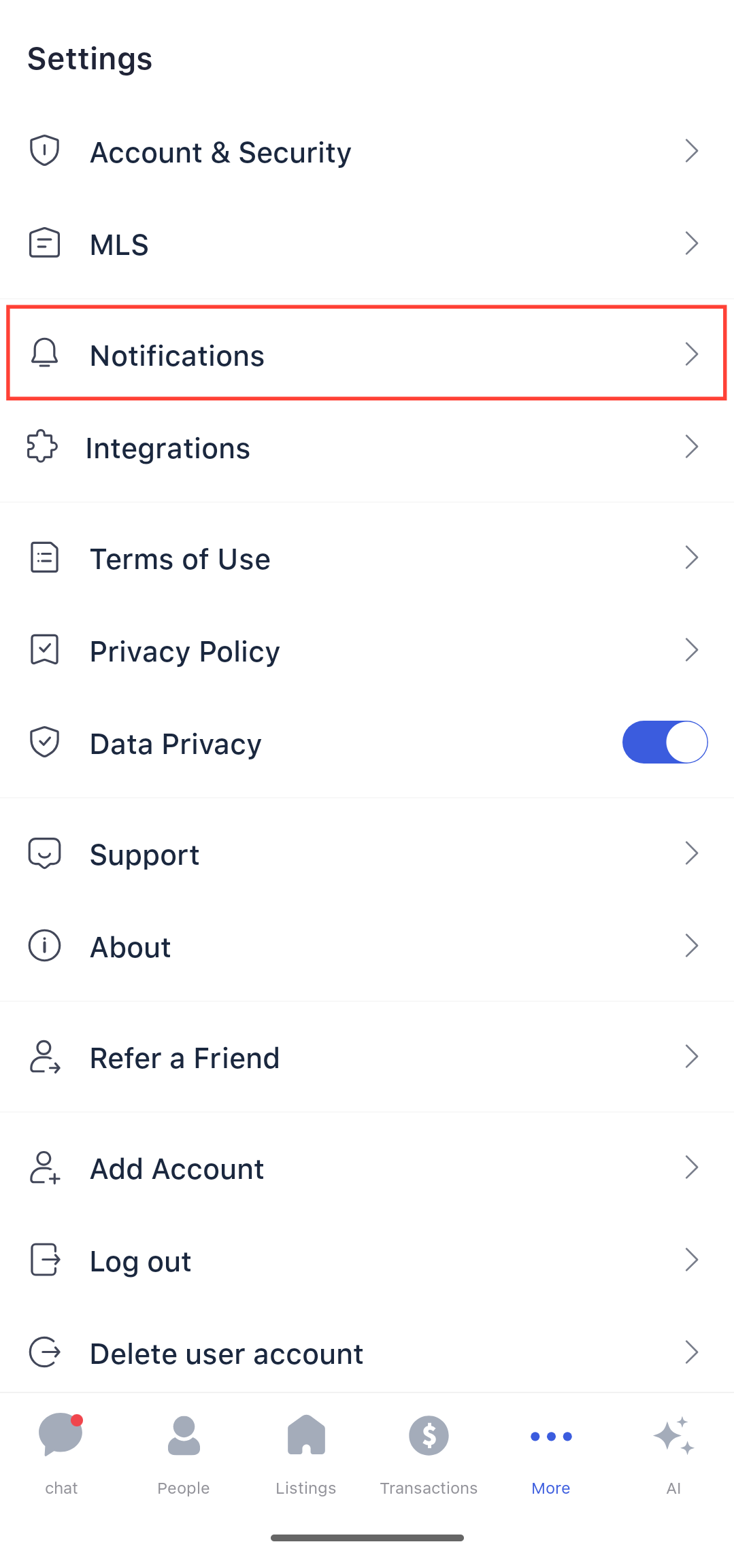
Task: Tap the Data Privacy label text
Action: (x=176, y=744)
